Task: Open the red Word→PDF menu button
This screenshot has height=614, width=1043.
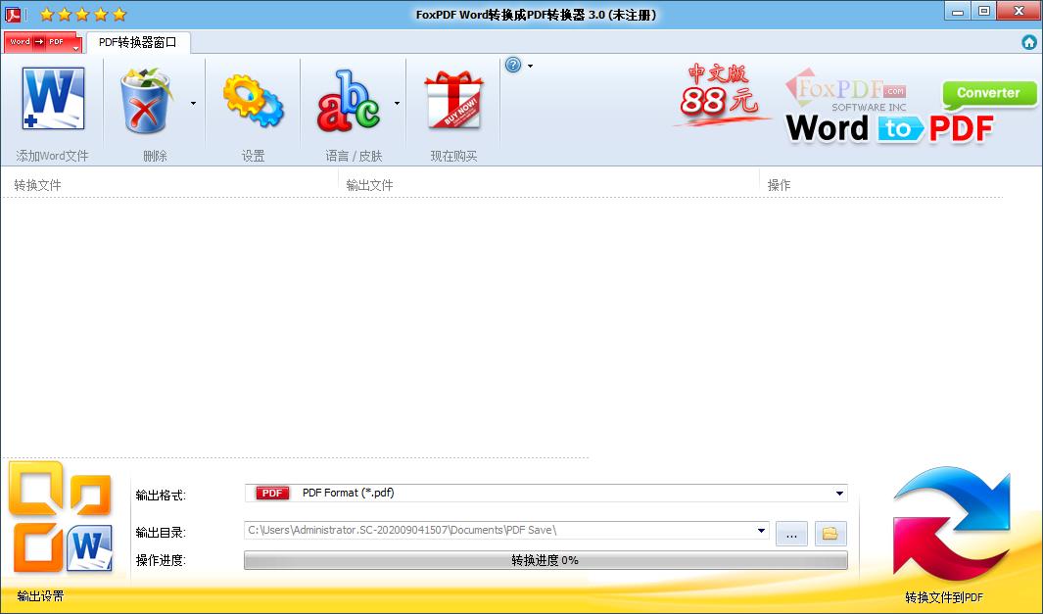Action: coord(41,42)
